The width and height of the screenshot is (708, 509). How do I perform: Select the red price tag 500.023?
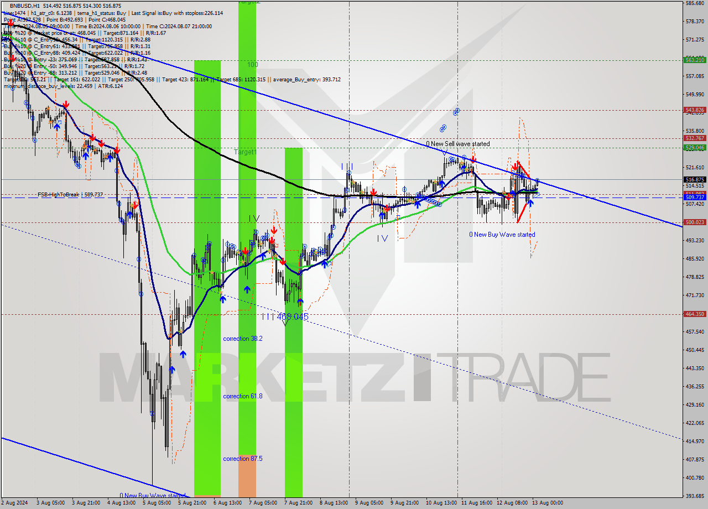click(x=695, y=222)
